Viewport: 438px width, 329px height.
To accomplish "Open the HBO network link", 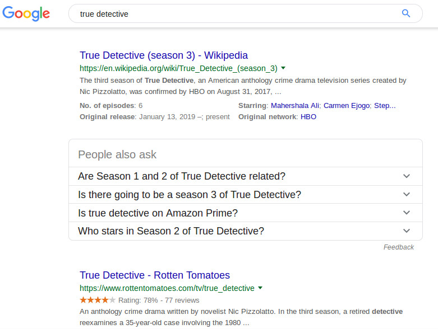I will (x=308, y=117).
